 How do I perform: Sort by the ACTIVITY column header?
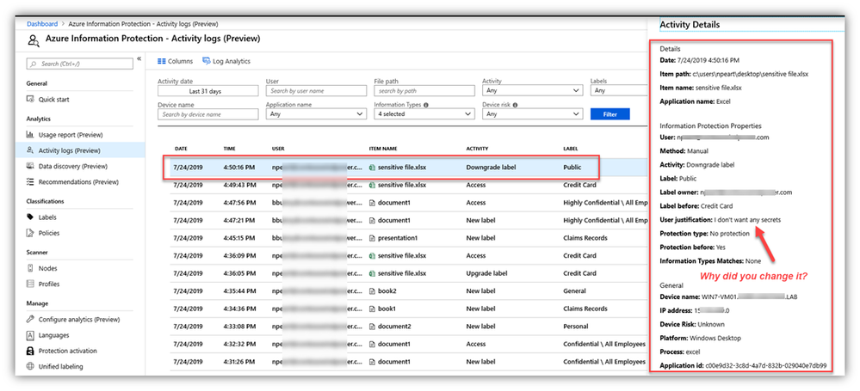(477, 149)
